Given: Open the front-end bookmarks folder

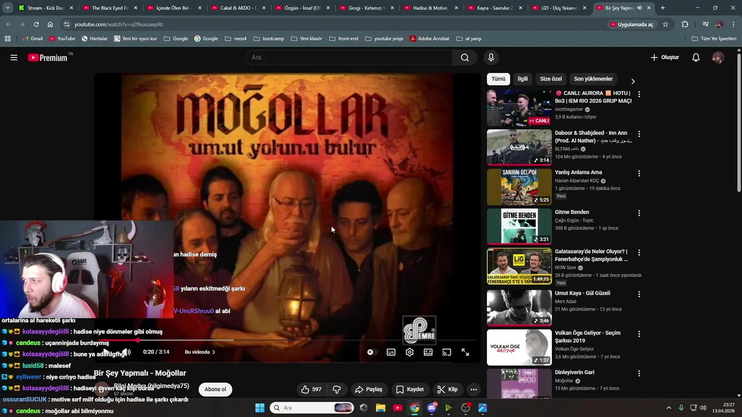Looking at the screenshot, I should coord(344,38).
